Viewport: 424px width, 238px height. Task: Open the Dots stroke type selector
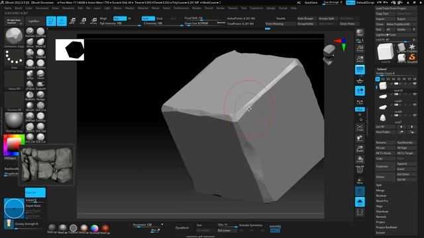[x=14, y=58]
